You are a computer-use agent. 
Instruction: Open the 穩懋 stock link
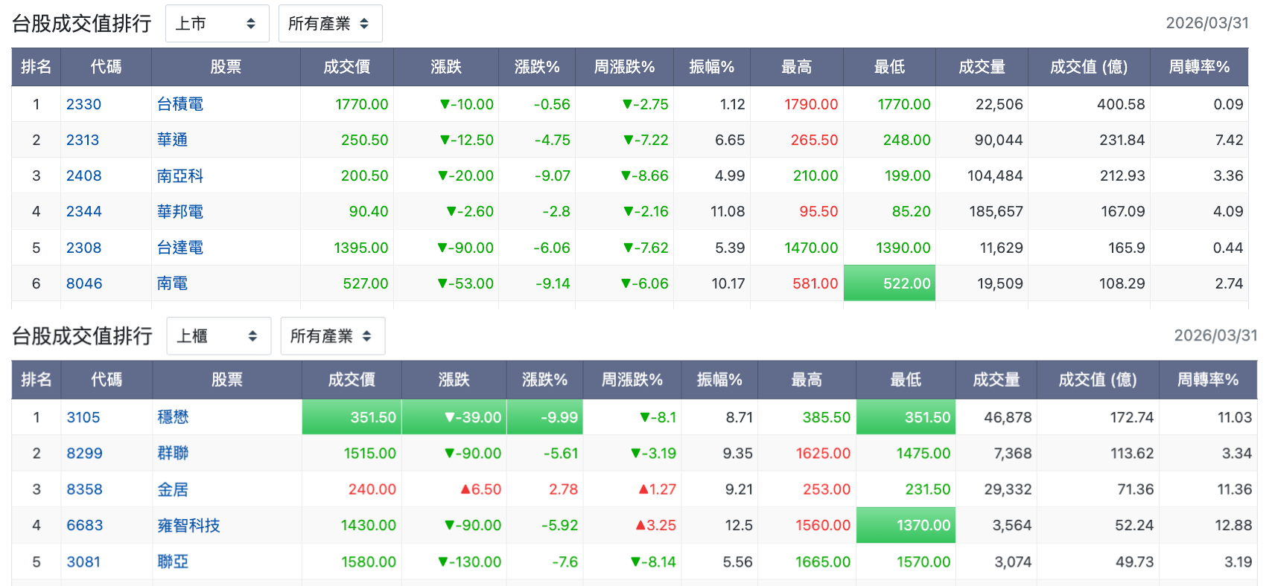click(173, 417)
